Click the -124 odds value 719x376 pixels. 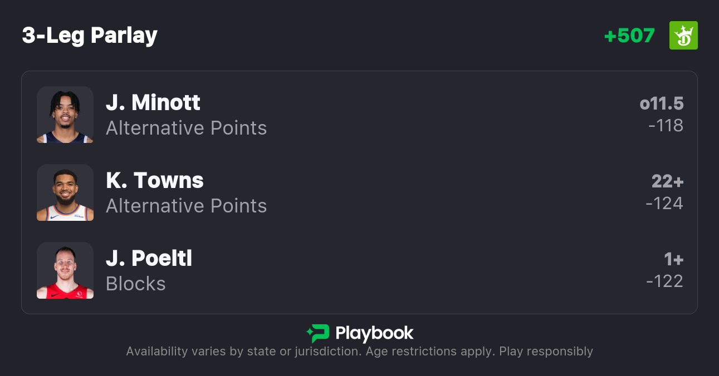[x=664, y=204]
